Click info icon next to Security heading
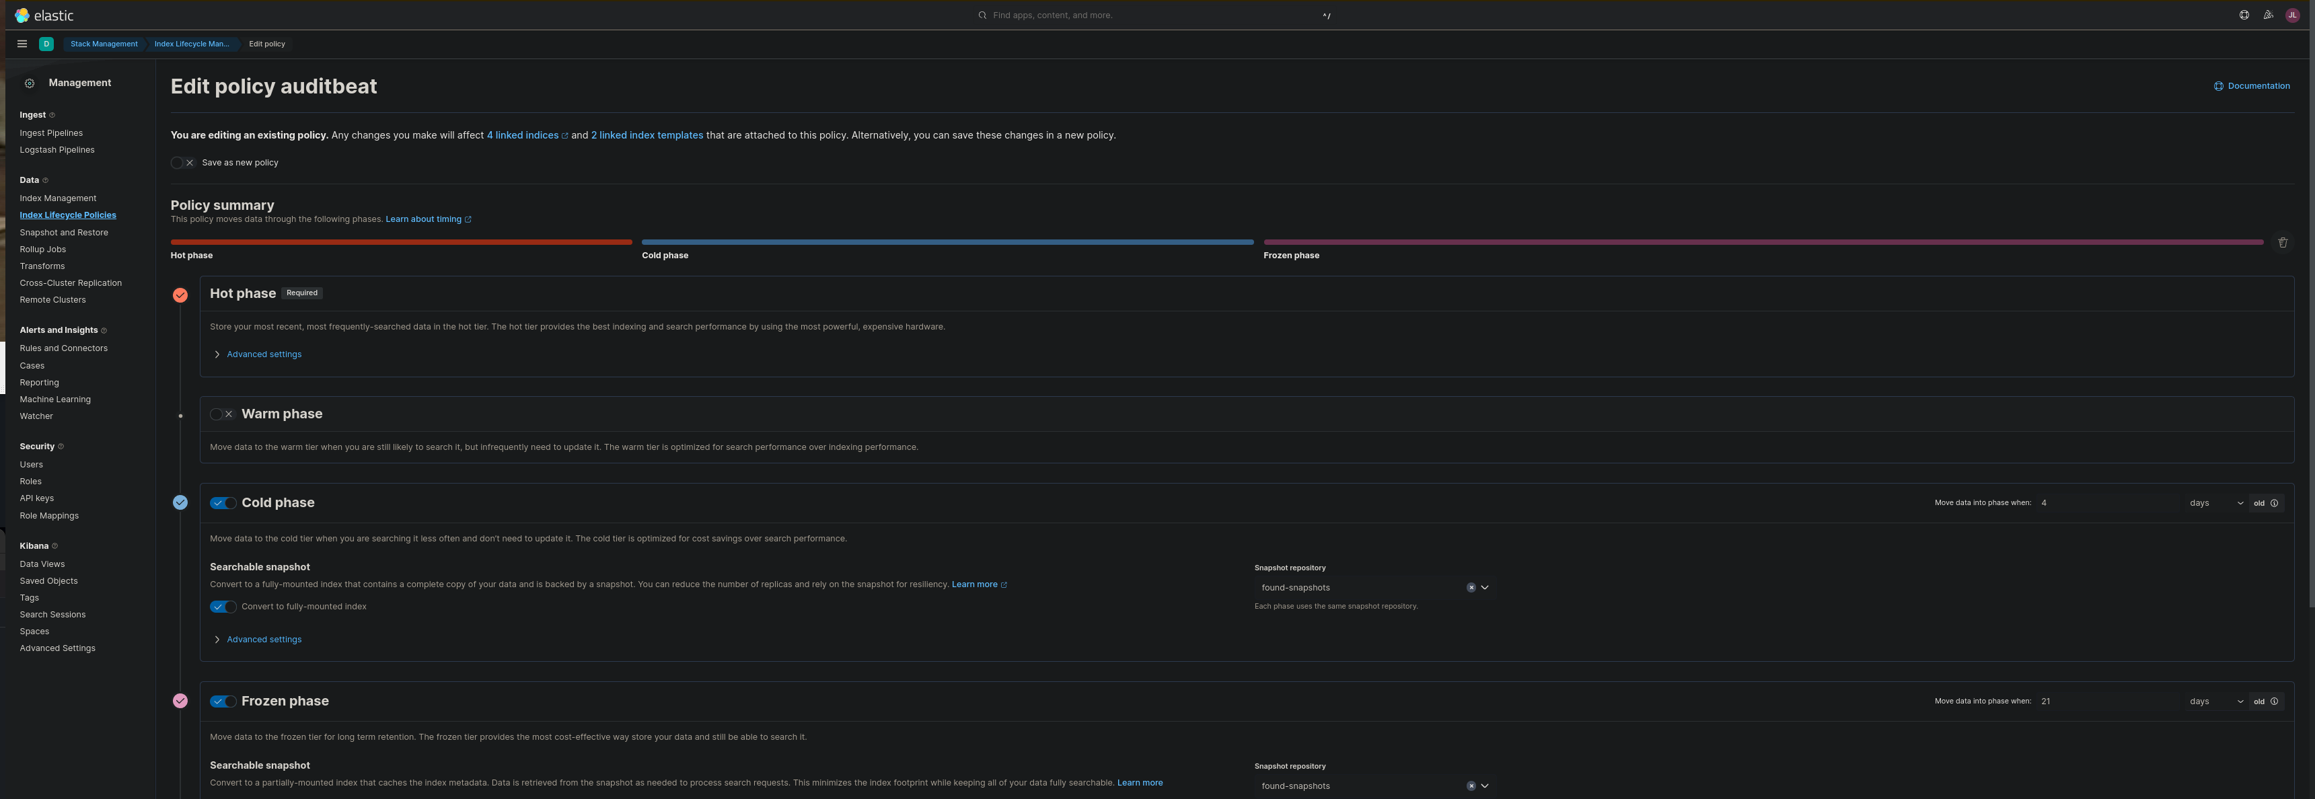Viewport: 2315px width, 799px height. coord(60,447)
